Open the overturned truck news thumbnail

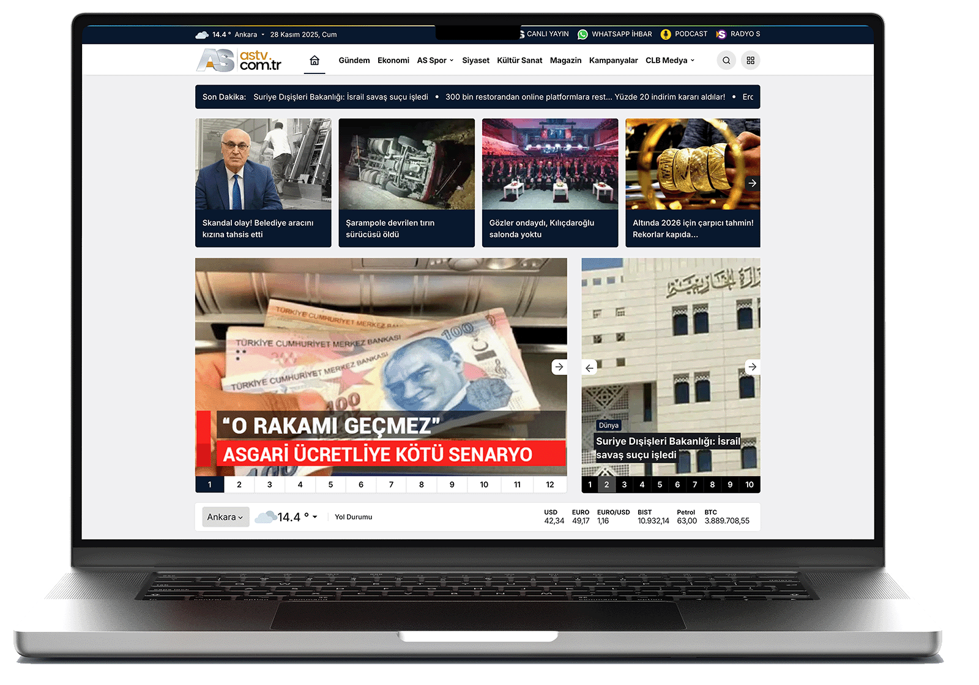coord(406,165)
